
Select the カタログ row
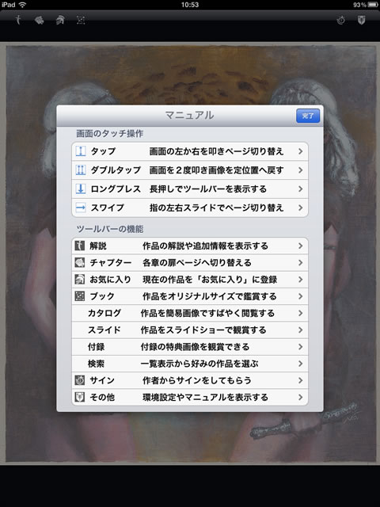(190, 314)
